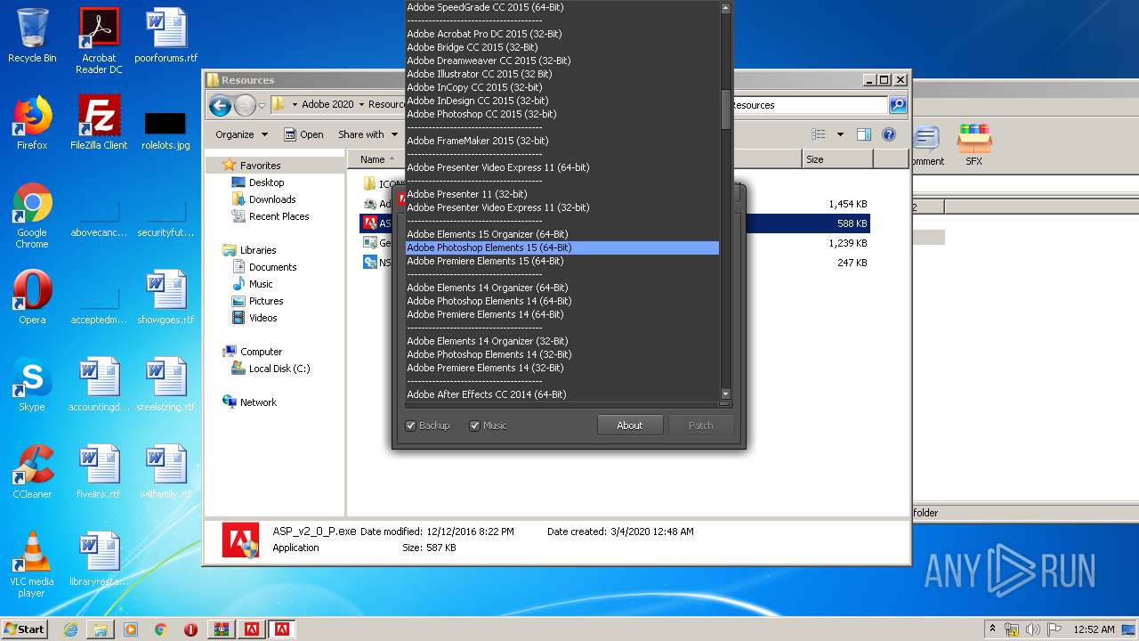Choose Adobe Illustrator CC 2015 (32 Bit)

(x=561, y=74)
